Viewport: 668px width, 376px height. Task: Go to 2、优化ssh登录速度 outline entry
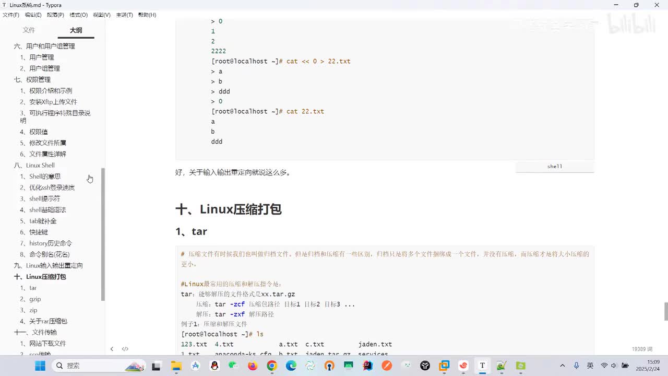47,187
